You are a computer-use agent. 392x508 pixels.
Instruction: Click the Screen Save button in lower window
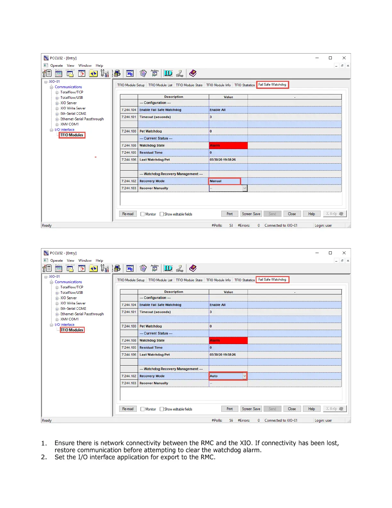(x=251, y=409)
